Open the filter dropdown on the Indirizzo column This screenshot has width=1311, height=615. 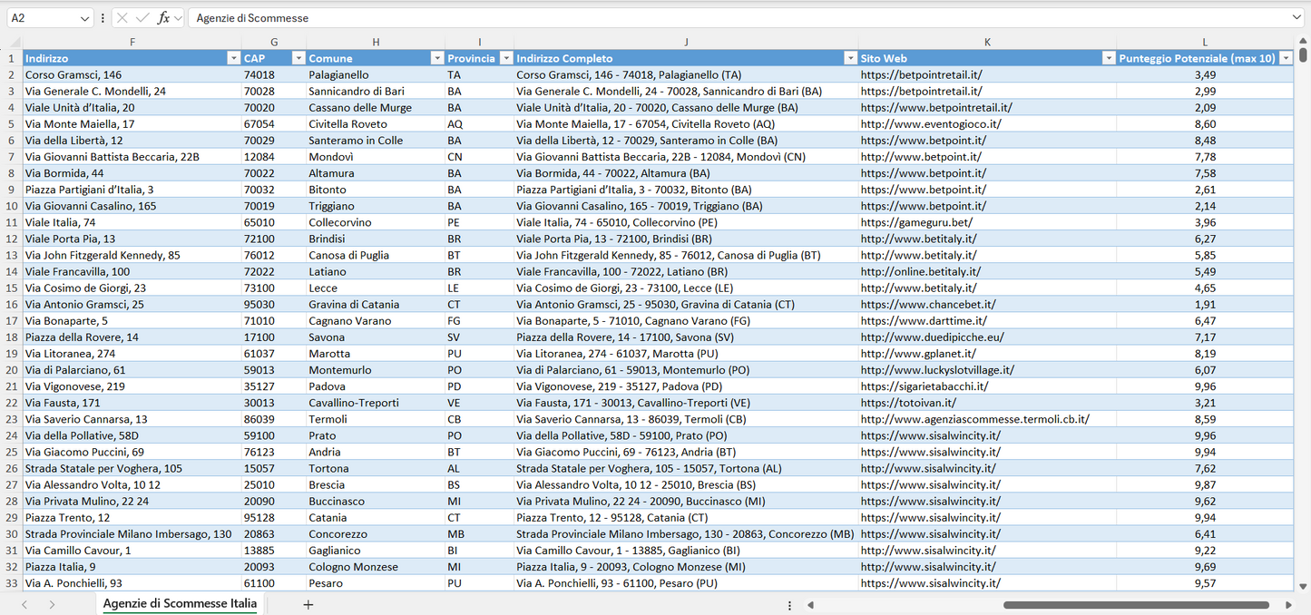coord(234,57)
